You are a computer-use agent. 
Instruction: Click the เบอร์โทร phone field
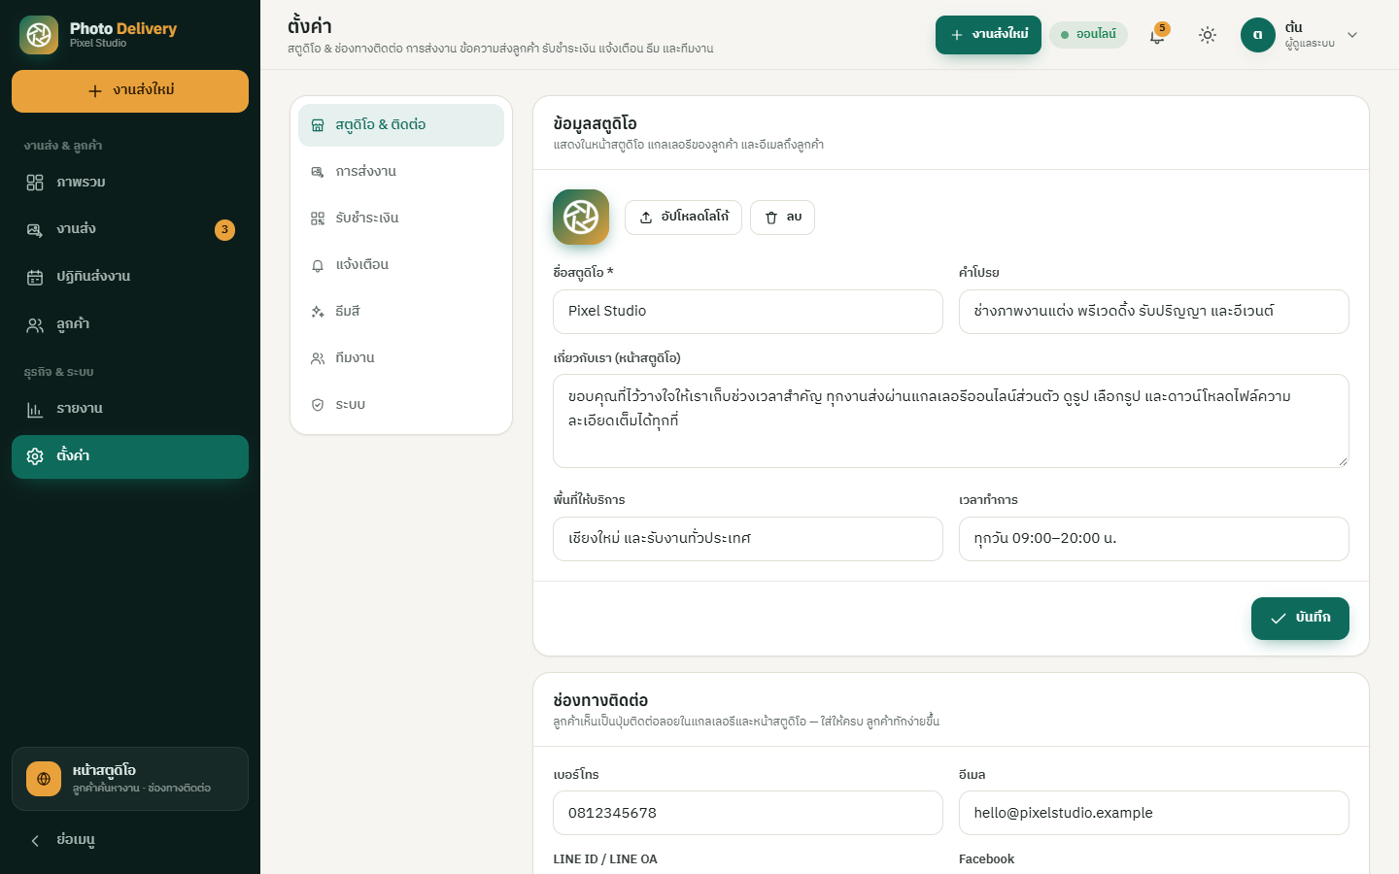(x=748, y=813)
